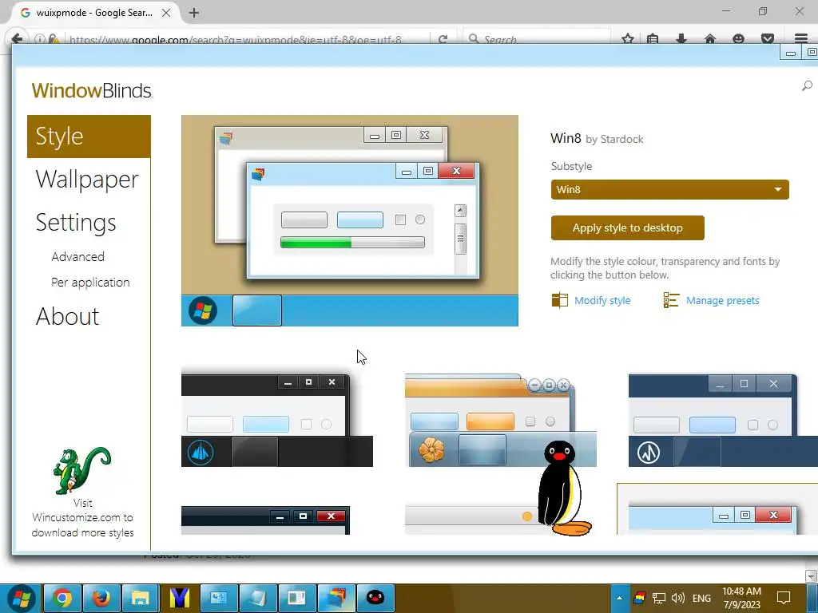
Task: Open Firefox from the taskbar
Action: [101, 598]
